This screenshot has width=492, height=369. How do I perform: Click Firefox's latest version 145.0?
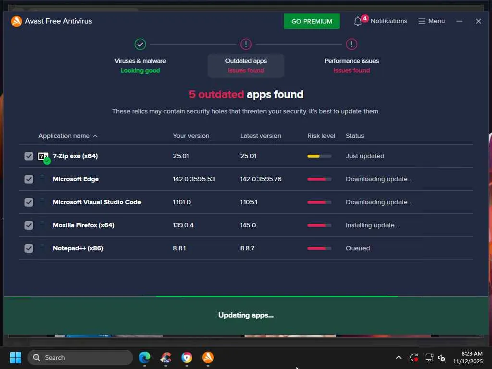[248, 225]
